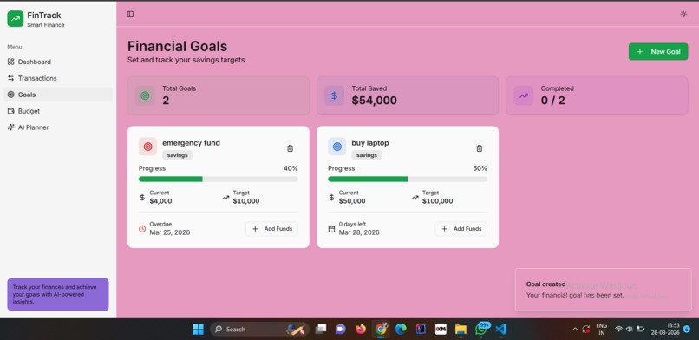Show hidden system tray icons
Screen dimensions: 699x340
pyautogui.click(x=575, y=330)
